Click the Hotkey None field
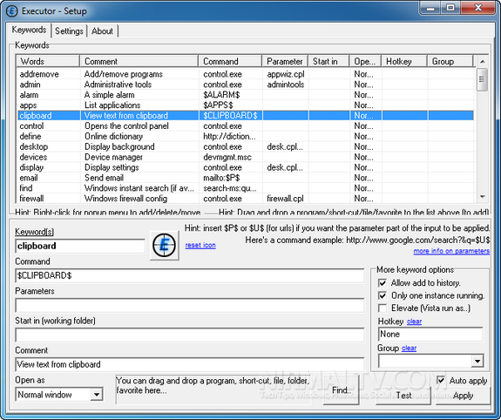The height and width of the screenshot is (420, 501). [430, 335]
